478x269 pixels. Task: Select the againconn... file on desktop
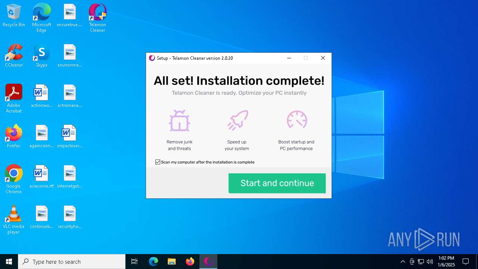(x=41, y=137)
